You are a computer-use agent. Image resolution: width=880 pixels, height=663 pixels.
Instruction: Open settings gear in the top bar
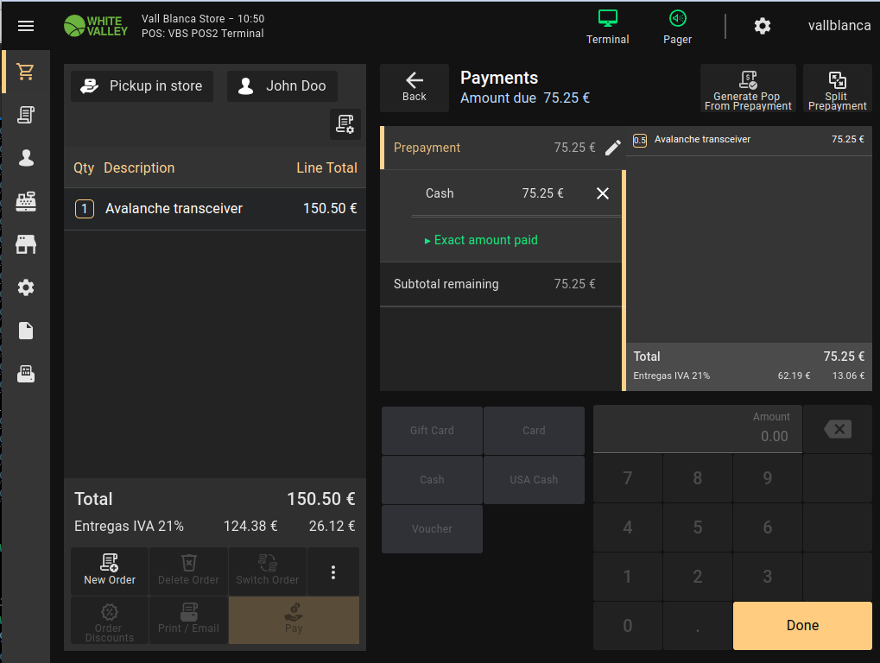(762, 26)
